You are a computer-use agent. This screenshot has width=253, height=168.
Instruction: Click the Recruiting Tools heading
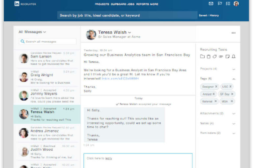(x=213, y=50)
